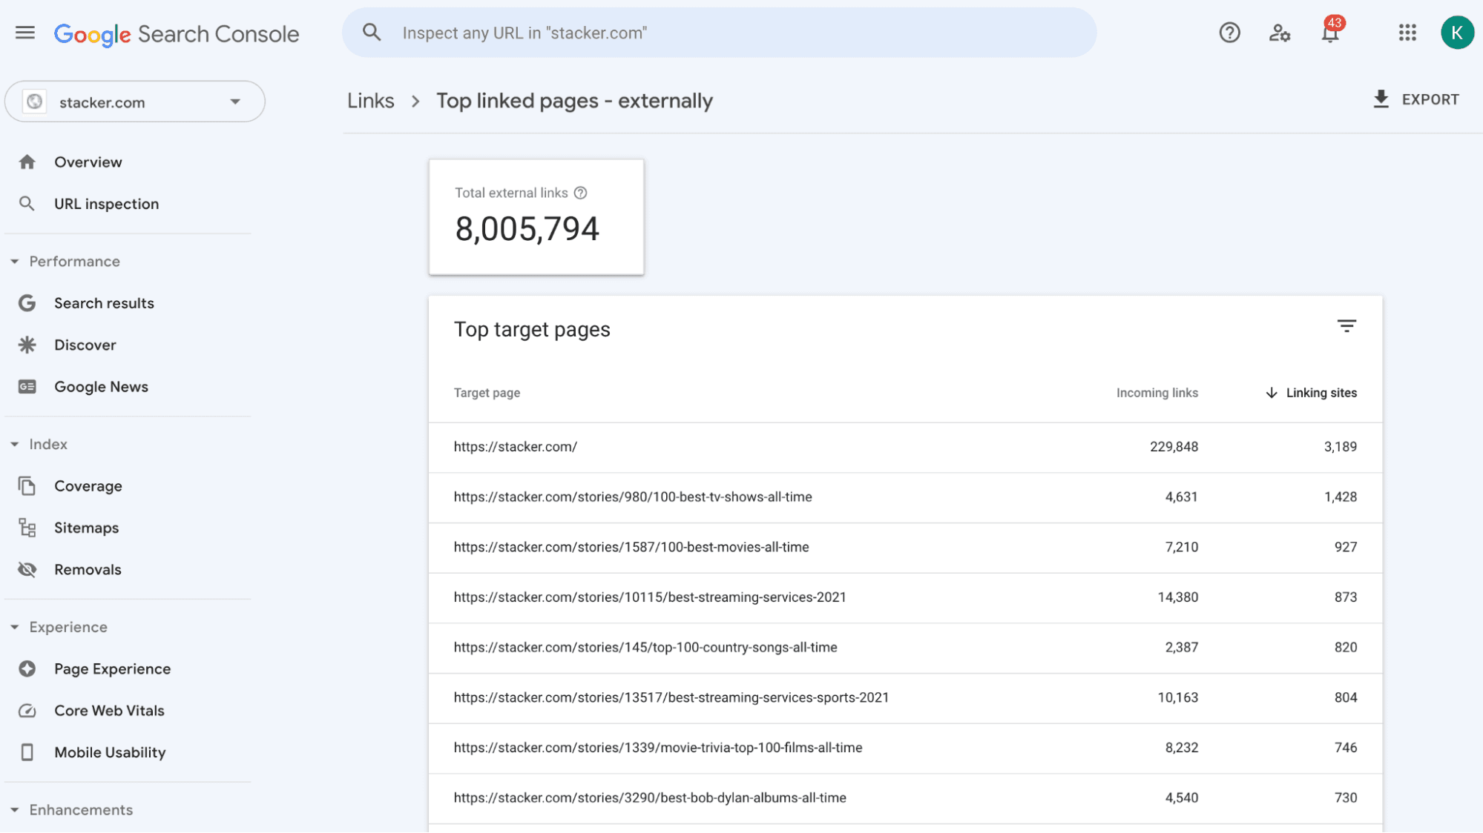Open the 100-best-tv-shows-all-time row
This screenshot has height=833, width=1483.
click(633, 497)
